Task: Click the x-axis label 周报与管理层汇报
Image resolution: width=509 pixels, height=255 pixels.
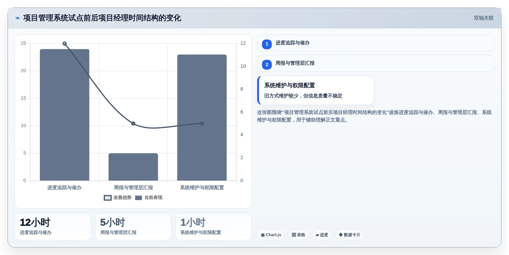Action: pos(133,188)
